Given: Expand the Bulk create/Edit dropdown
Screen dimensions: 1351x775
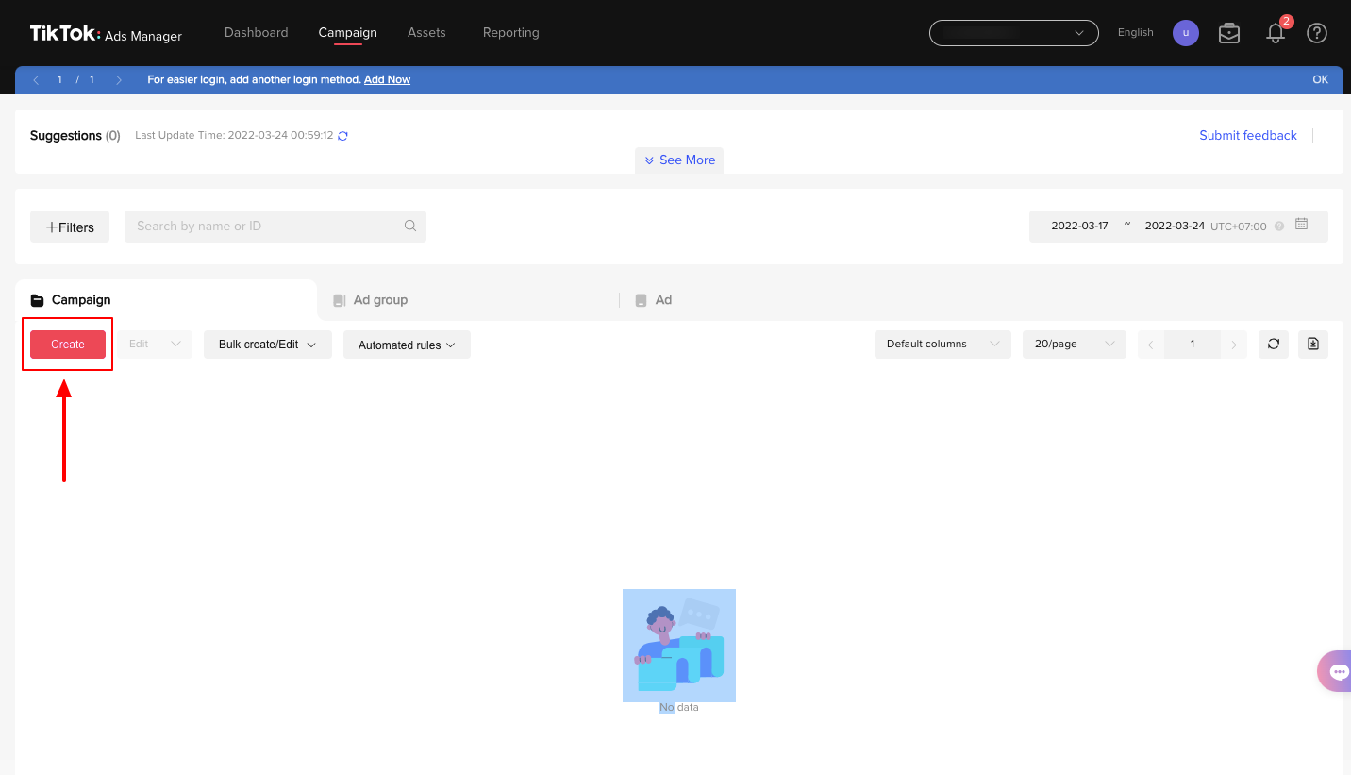Looking at the screenshot, I should [267, 345].
